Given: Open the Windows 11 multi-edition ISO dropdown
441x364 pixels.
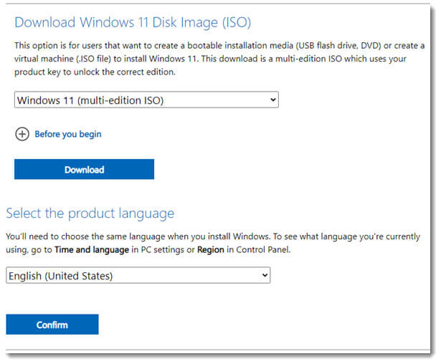Looking at the screenshot, I should point(146,100).
